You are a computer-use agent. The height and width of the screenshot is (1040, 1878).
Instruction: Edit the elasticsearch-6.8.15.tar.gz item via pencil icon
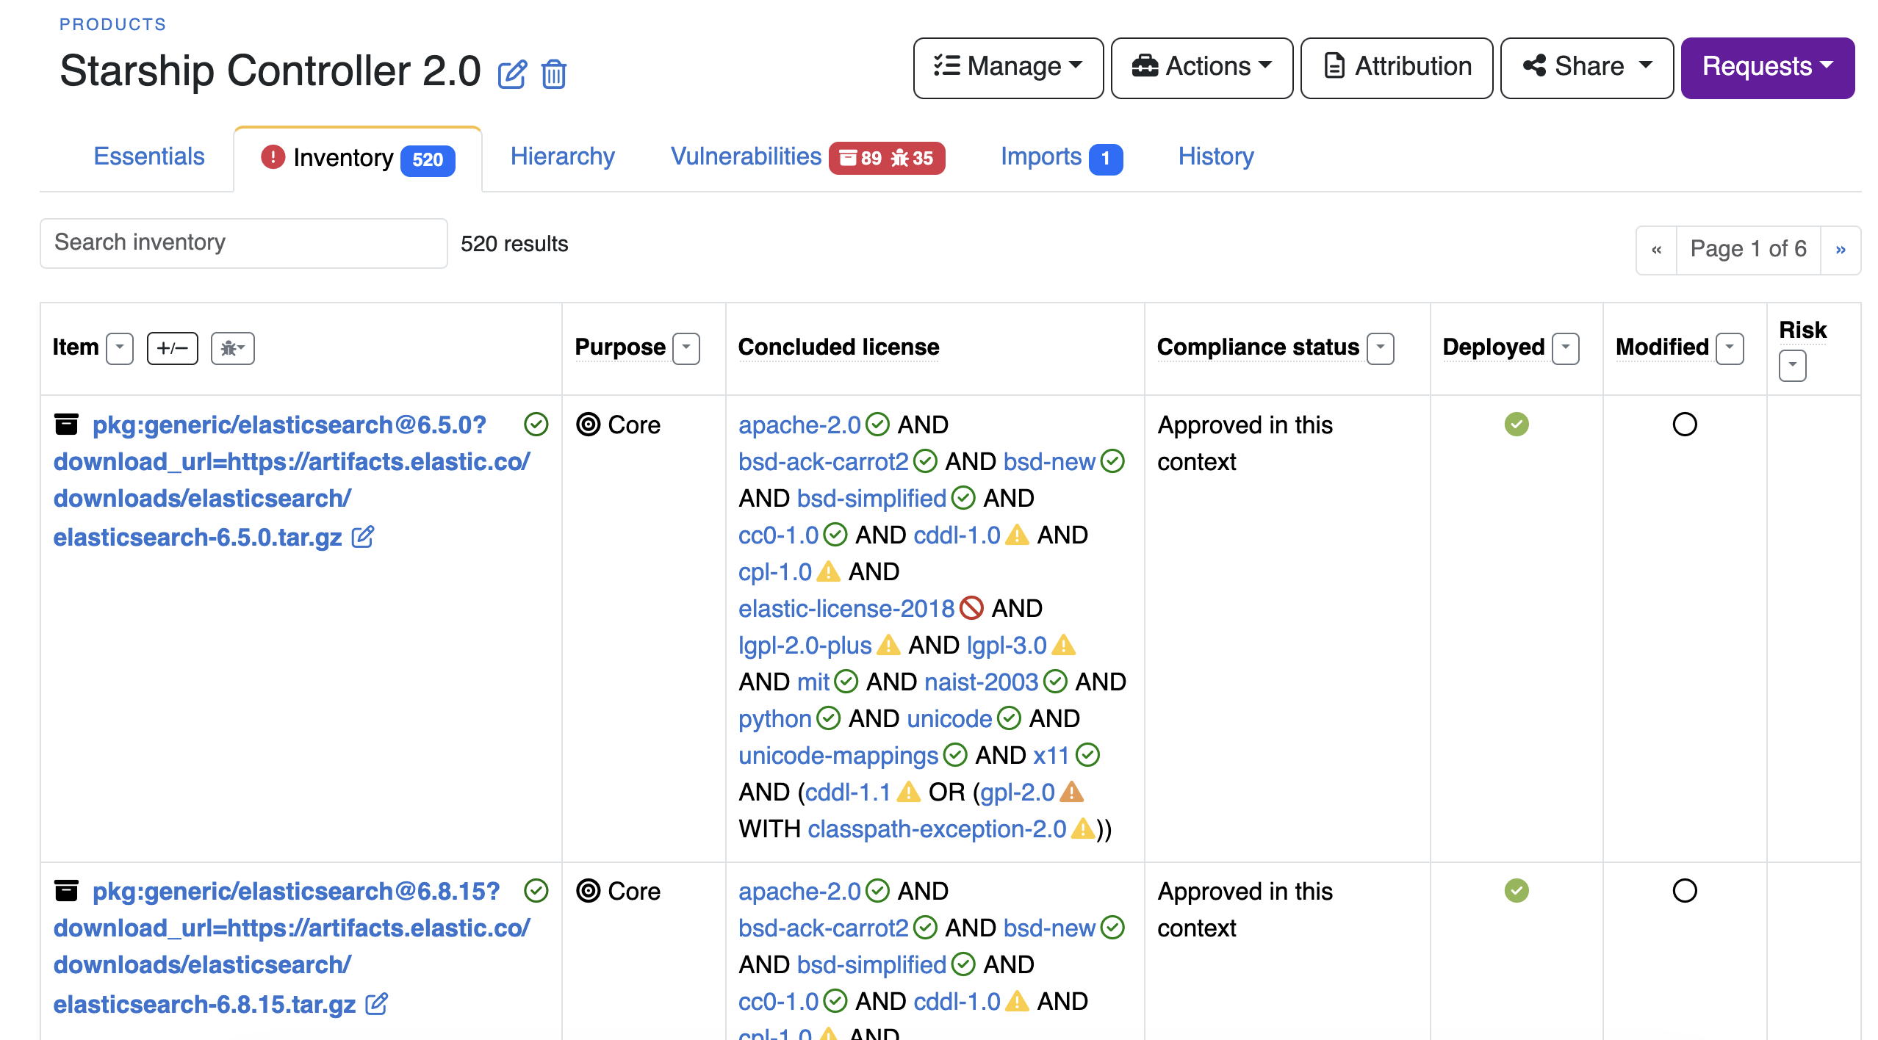[376, 1003]
